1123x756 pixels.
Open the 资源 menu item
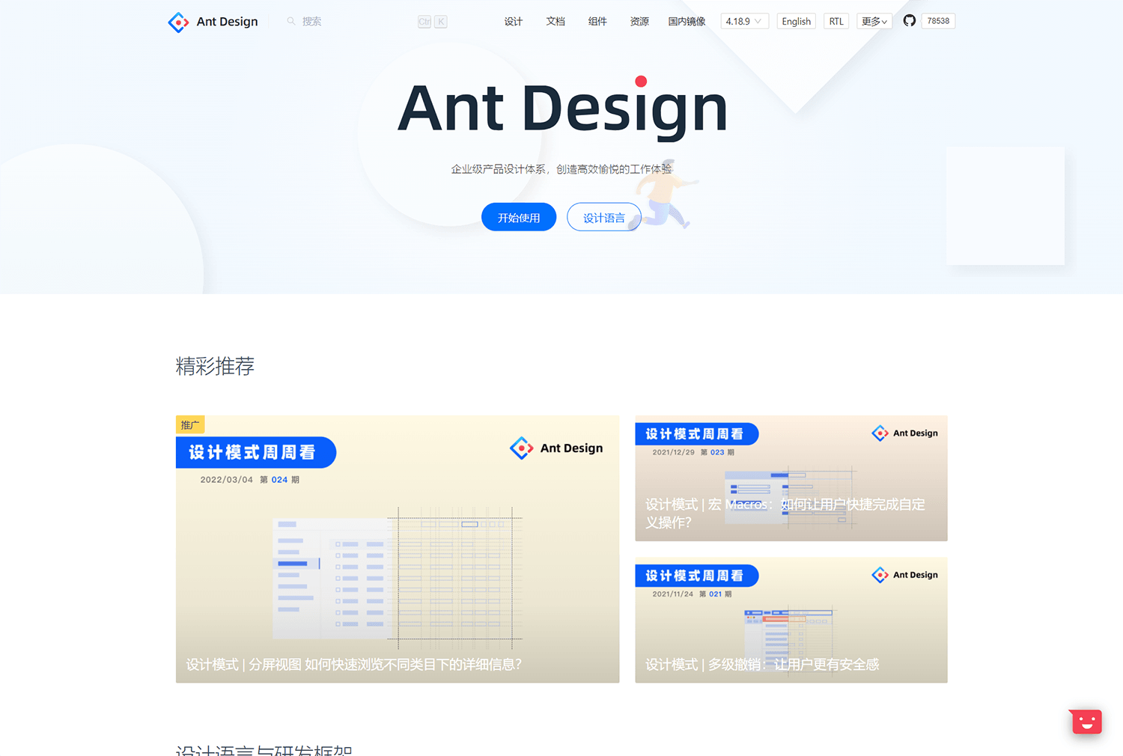point(639,21)
